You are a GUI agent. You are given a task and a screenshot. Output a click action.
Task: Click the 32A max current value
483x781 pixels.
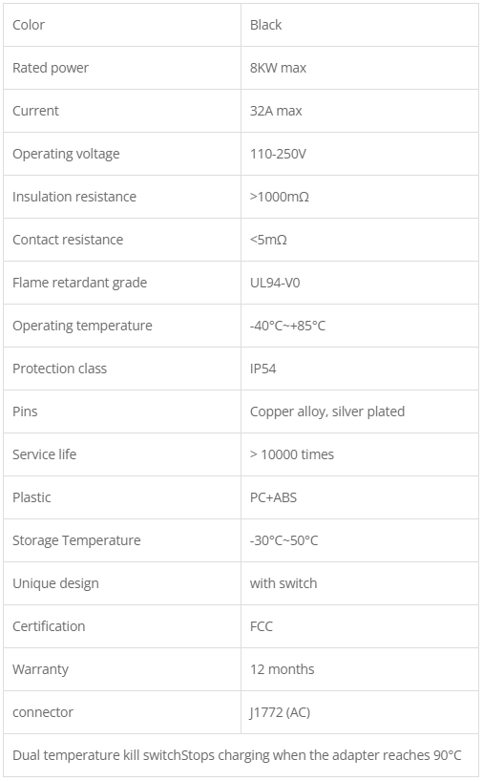[x=276, y=111]
